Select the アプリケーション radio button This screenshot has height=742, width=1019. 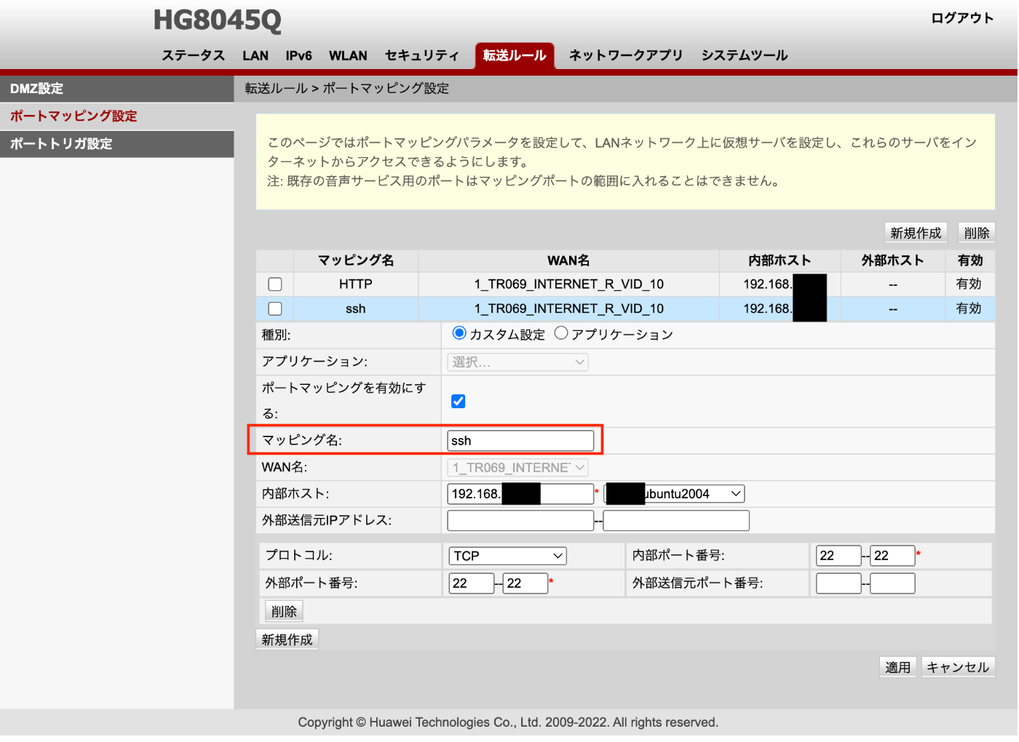(561, 333)
